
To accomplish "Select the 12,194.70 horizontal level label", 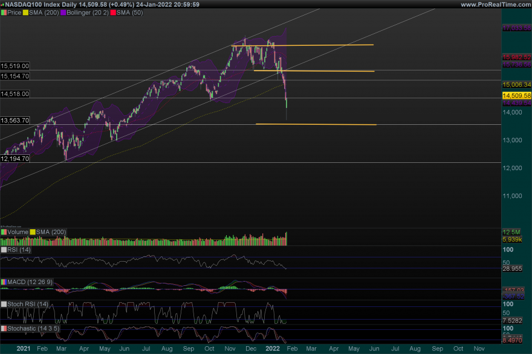I will tap(15, 159).
